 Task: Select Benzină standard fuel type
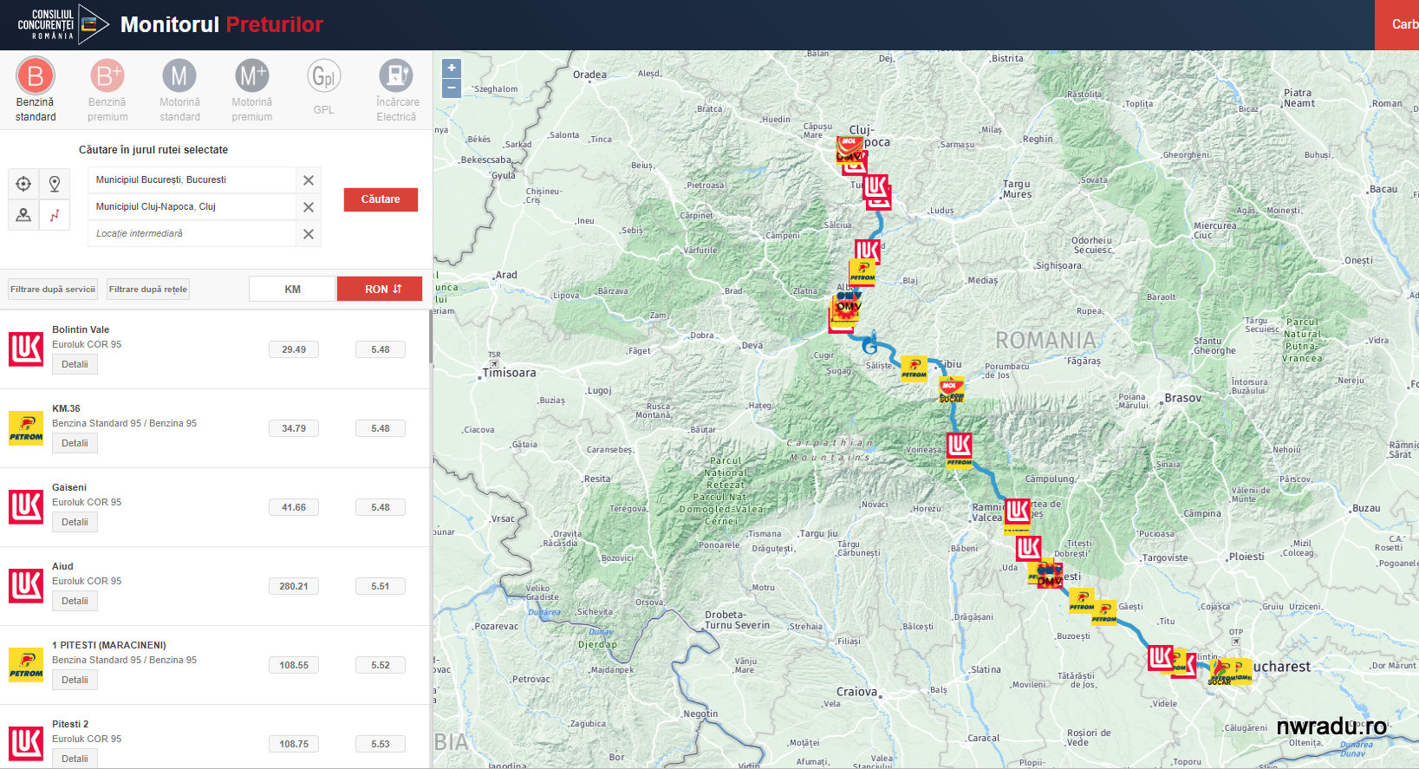click(x=36, y=89)
